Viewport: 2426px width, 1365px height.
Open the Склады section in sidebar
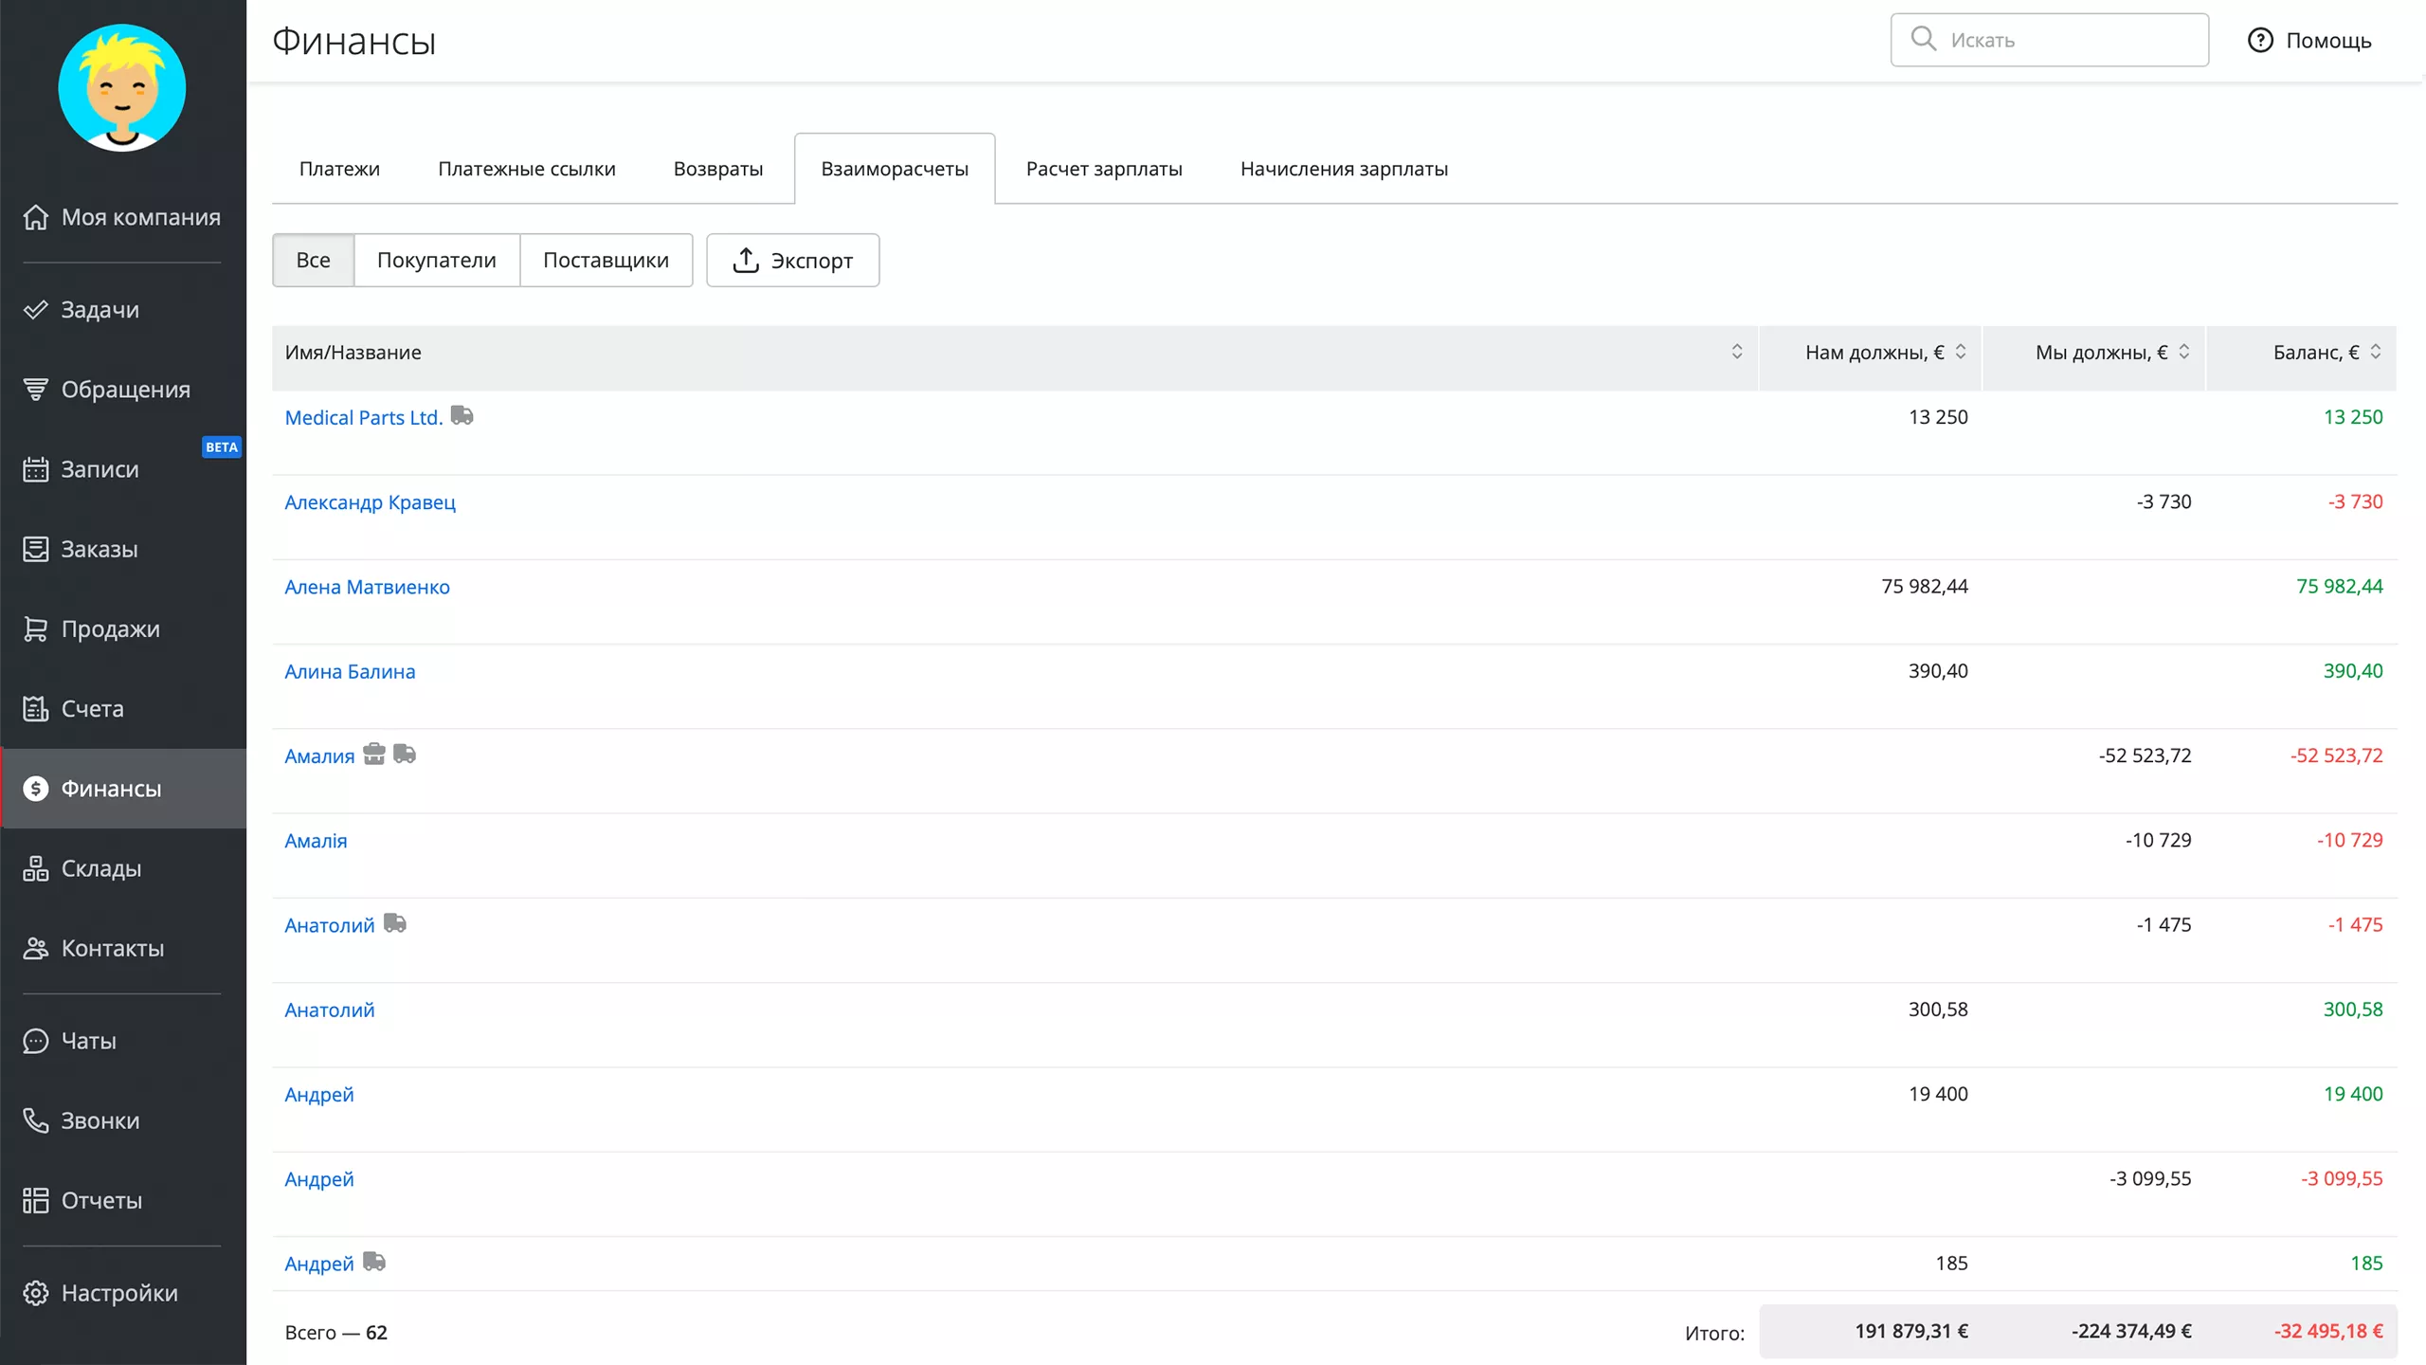100,868
